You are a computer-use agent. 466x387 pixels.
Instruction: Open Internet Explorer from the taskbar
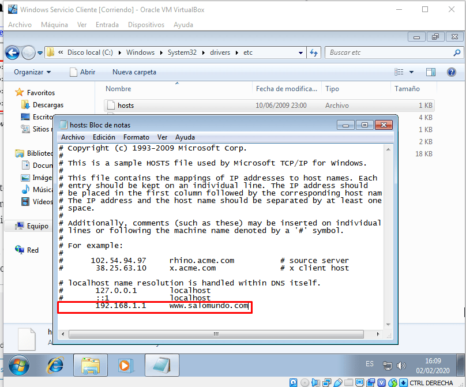(x=55, y=365)
